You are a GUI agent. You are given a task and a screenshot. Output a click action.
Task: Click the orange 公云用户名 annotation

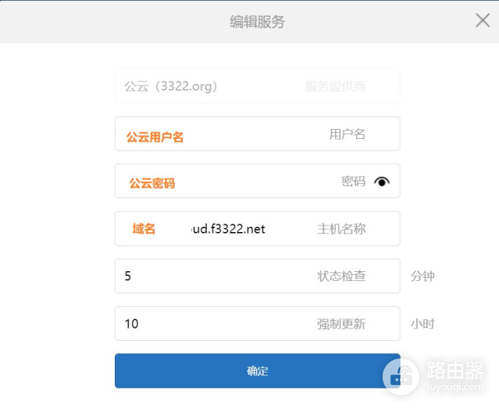[x=155, y=137]
